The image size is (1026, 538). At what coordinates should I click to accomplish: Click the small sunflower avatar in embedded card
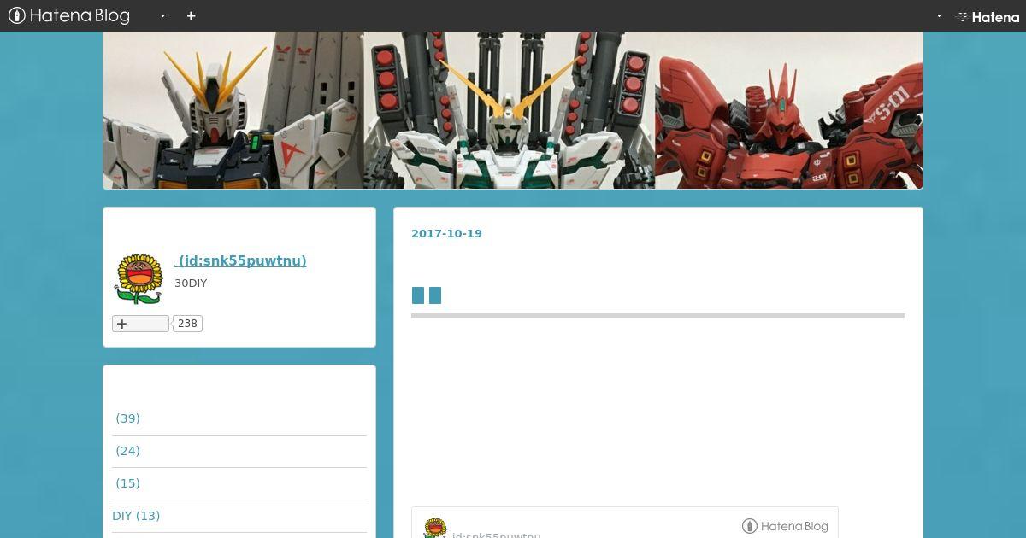(x=435, y=529)
